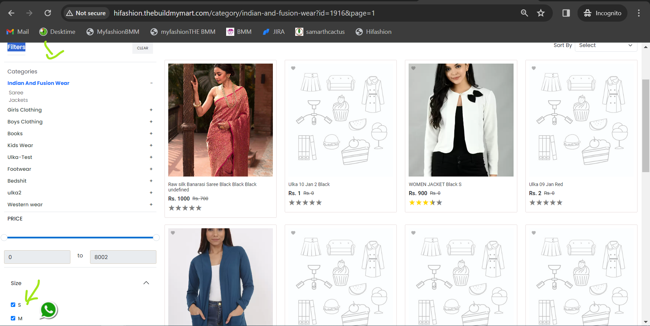Select the Jackets subcategory
Image resolution: width=650 pixels, height=326 pixels.
(18, 100)
